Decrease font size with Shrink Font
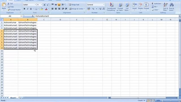This screenshot has width=181, height=102. click(48, 5)
